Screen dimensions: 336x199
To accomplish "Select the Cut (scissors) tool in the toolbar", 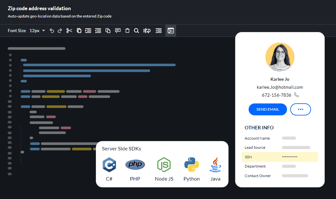I will (69, 31).
